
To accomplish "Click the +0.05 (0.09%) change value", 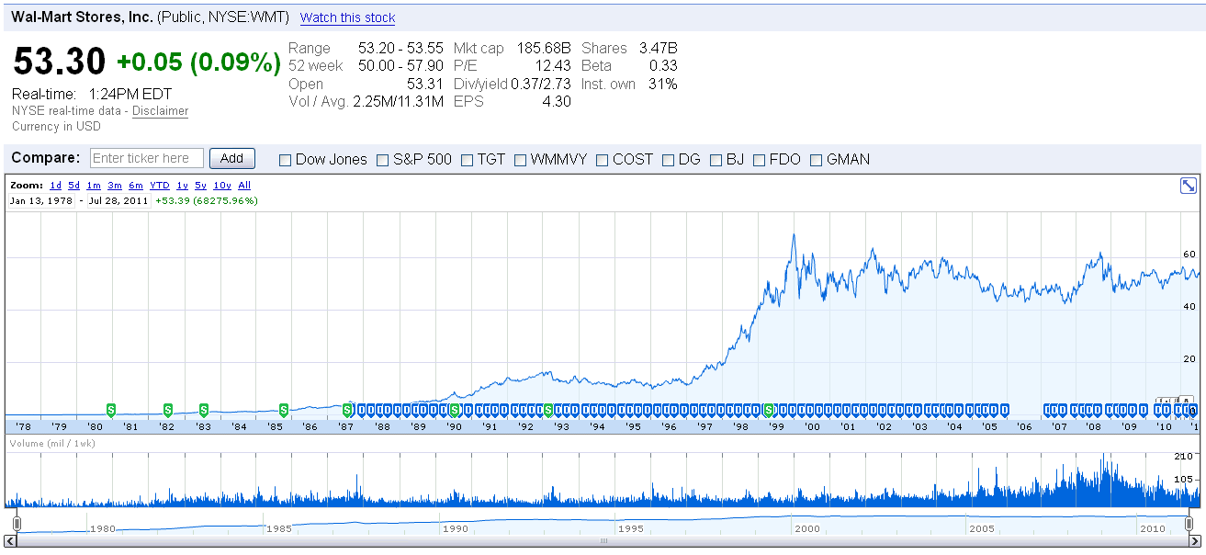I will tap(198, 62).
